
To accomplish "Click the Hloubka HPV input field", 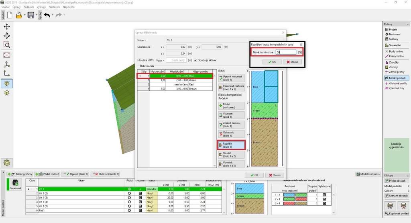I will click(x=176, y=60).
